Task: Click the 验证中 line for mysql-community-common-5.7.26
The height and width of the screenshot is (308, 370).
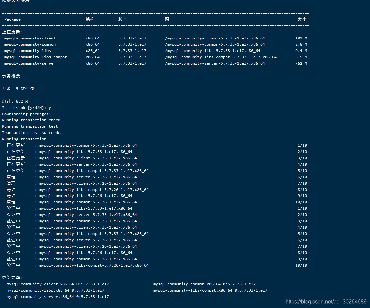Action: pyautogui.click(x=157, y=259)
